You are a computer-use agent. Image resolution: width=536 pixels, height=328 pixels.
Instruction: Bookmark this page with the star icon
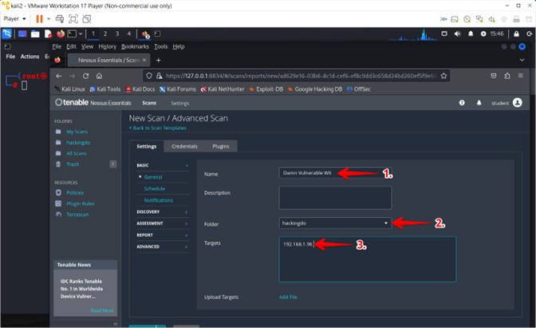[443, 76]
